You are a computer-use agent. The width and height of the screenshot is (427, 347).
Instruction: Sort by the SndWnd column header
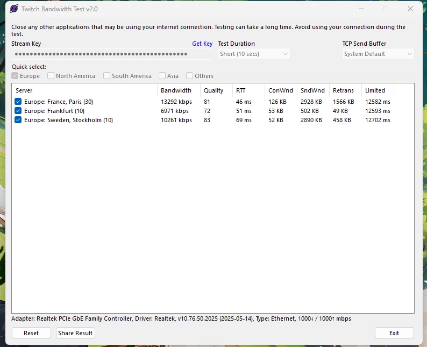tap(313, 90)
